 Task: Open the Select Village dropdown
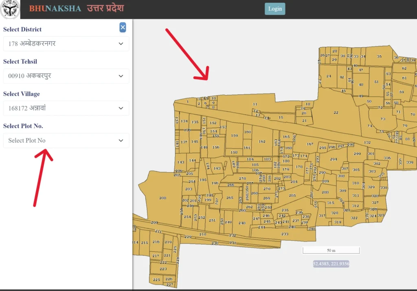pos(66,108)
